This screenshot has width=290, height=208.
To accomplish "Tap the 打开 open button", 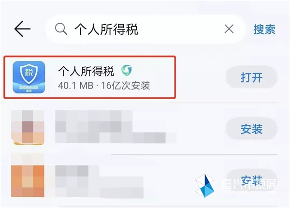I will pyautogui.click(x=251, y=77).
